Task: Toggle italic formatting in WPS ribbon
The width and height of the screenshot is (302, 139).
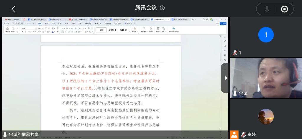Action: coord(25,32)
